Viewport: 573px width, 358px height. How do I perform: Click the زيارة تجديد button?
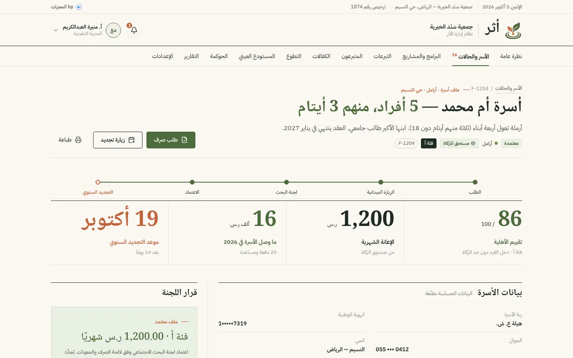click(118, 140)
